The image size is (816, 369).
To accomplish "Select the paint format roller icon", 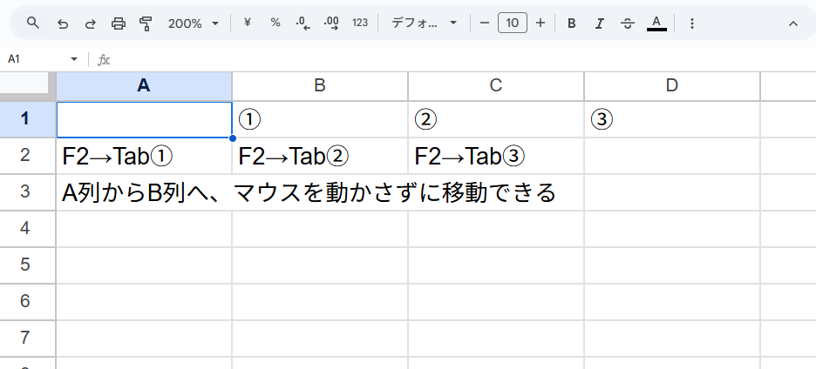I will tap(146, 23).
